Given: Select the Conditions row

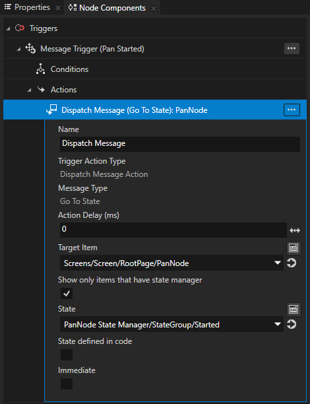Looking at the screenshot, I should tap(155, 69).
